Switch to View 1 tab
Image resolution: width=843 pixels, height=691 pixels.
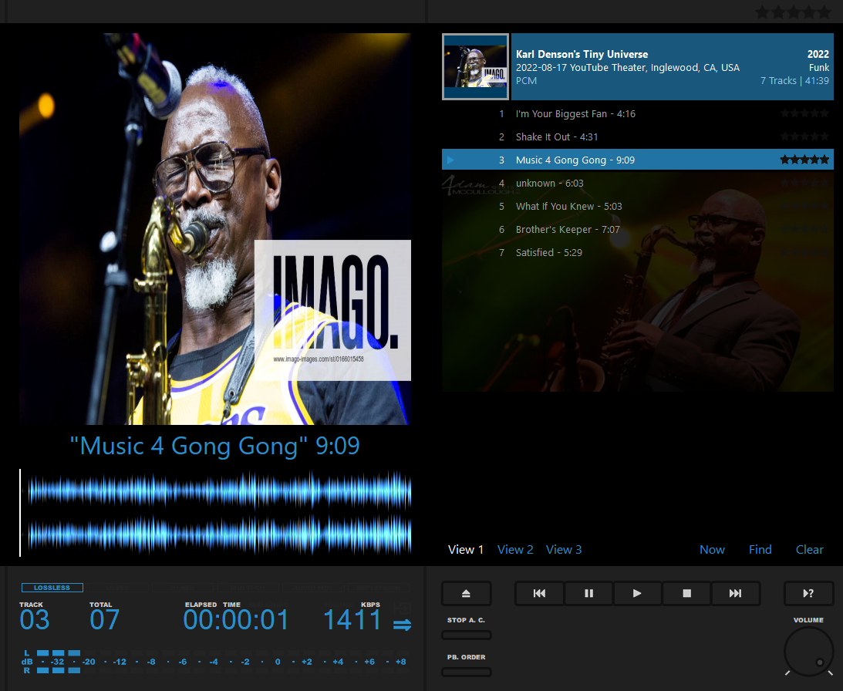coord(466,550)
